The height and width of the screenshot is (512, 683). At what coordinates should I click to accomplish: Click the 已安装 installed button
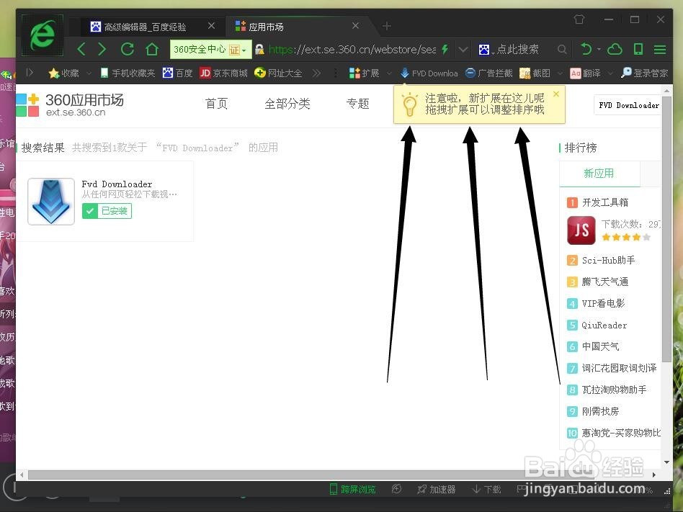click(107, 211)
